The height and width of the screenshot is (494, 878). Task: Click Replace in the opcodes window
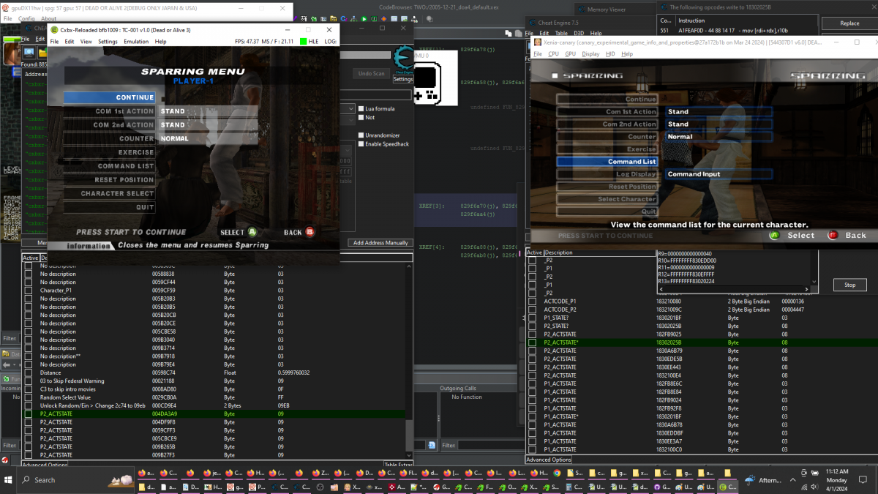click(x=849, y=23)
